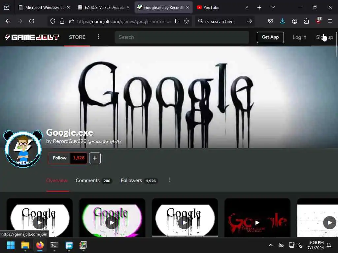Image resolution: width=338 pixels, height=253 pixels.
Task: Click the Game Jolt logo
Action: (x=32, y=37)
